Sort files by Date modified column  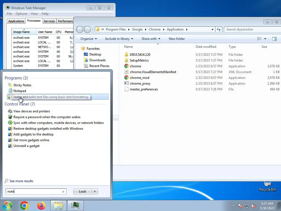pos(210,47)
